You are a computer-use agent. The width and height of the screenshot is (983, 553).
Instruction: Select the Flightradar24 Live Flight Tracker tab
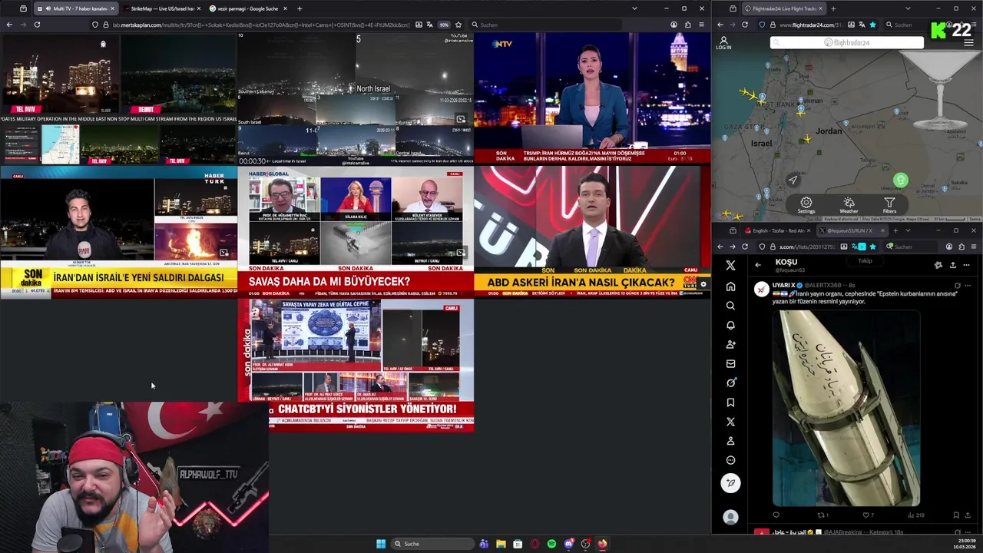(783, 8)
